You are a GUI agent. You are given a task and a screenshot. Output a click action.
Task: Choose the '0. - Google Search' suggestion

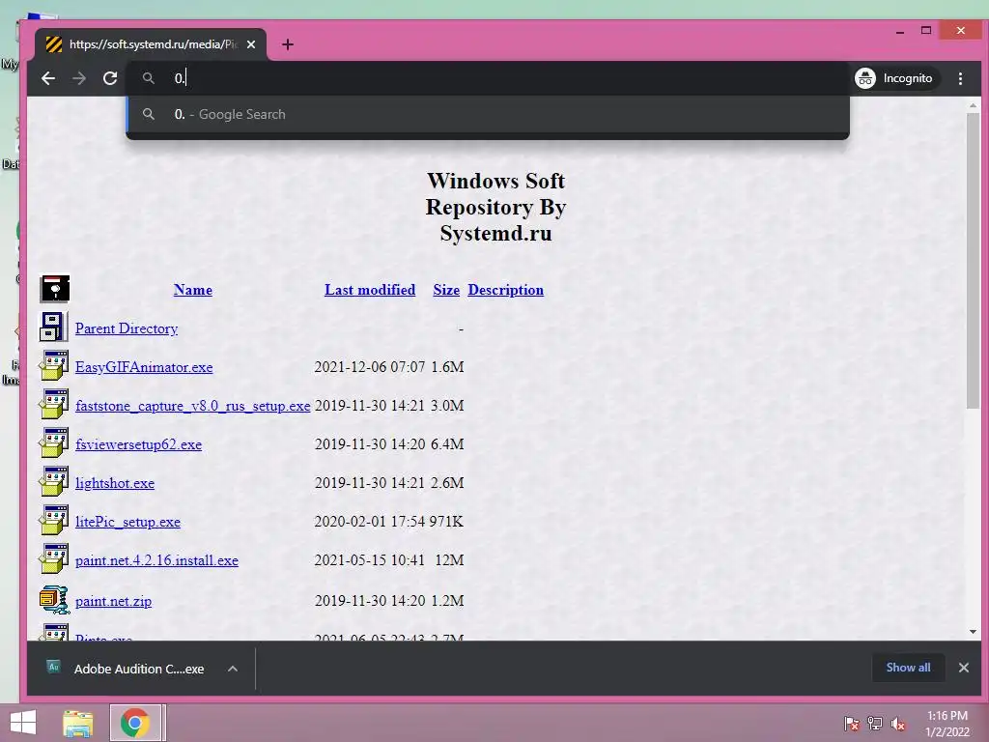click(488, 114)
